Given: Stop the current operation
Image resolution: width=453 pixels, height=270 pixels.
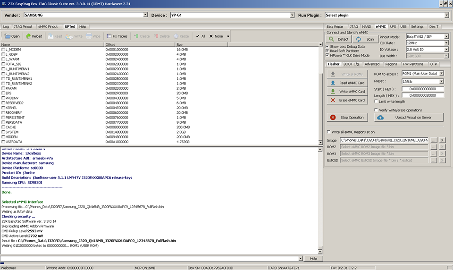Looking at the screenshot, I should tap(347, 118).
